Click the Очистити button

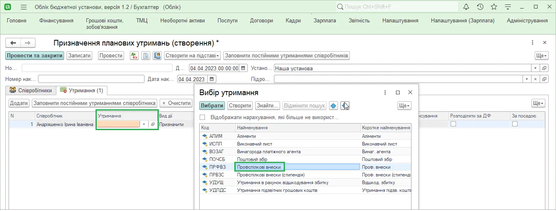click(x=176, y=103)
